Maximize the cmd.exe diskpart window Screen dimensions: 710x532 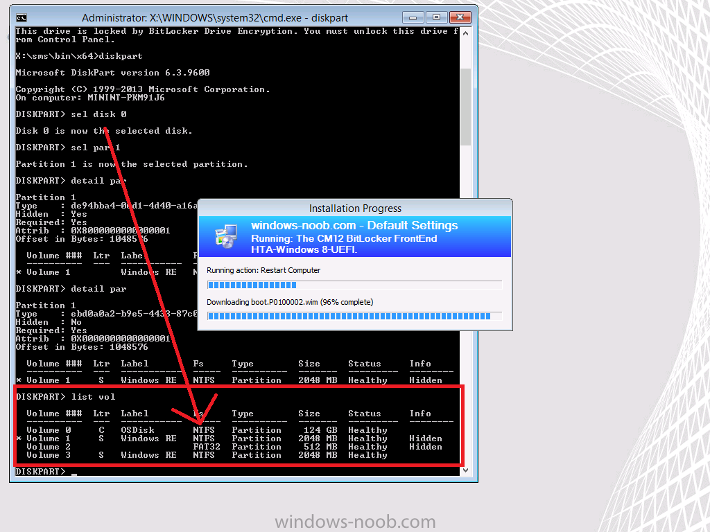tap(437, 17)
